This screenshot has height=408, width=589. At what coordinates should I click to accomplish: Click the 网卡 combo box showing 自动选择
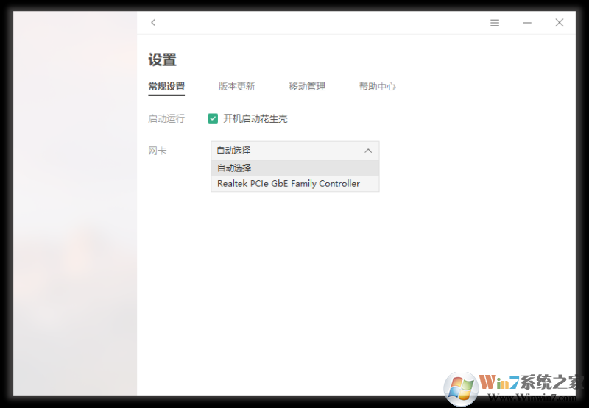click(287, 151)
